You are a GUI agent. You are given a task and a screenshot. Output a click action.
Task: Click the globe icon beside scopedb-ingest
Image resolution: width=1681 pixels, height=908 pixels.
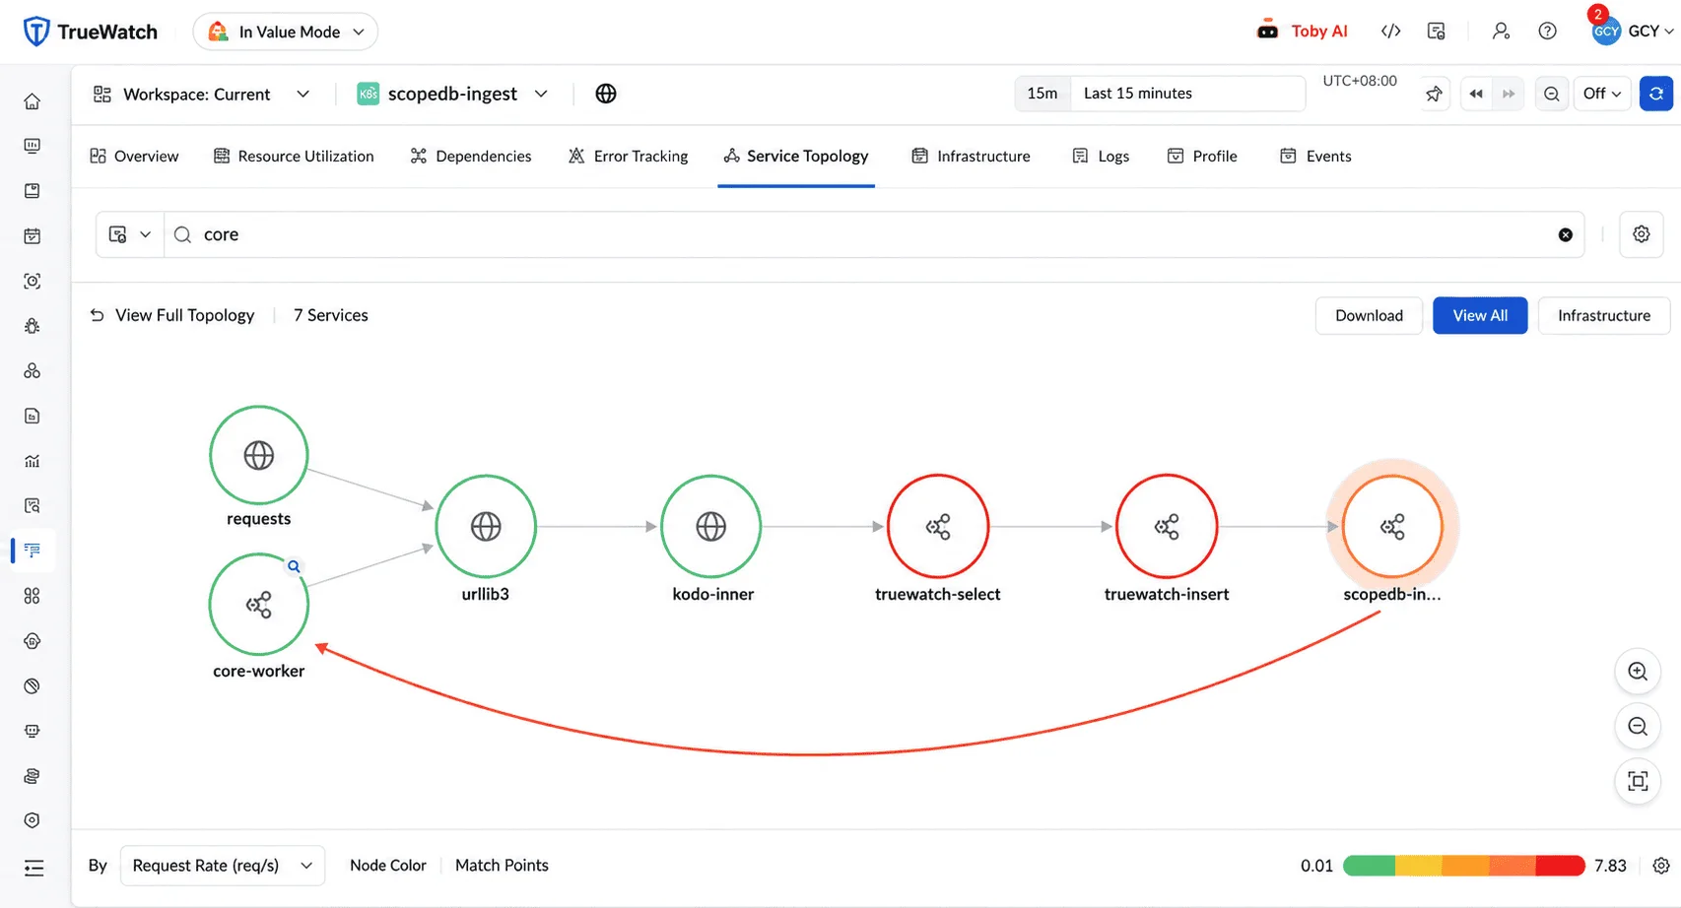606,94
